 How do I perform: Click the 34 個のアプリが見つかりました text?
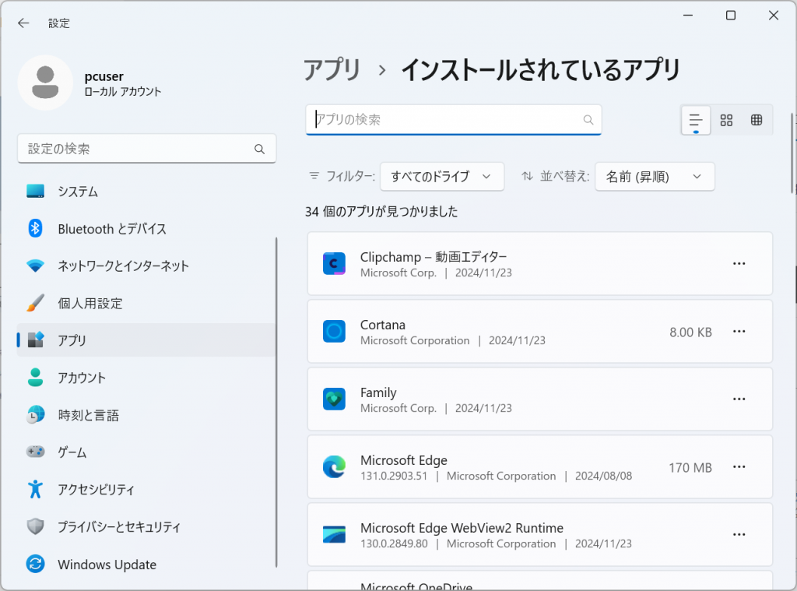381,212
